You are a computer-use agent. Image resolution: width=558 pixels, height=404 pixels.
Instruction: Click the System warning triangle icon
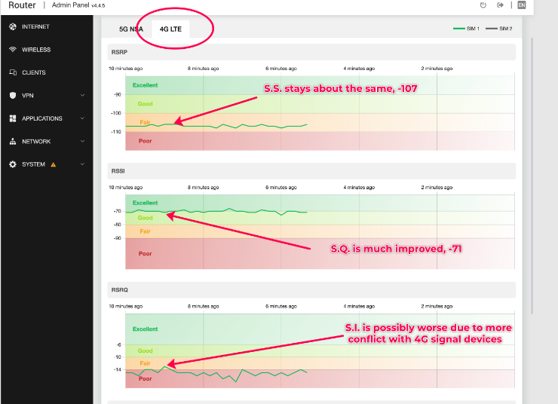(54, 164)
